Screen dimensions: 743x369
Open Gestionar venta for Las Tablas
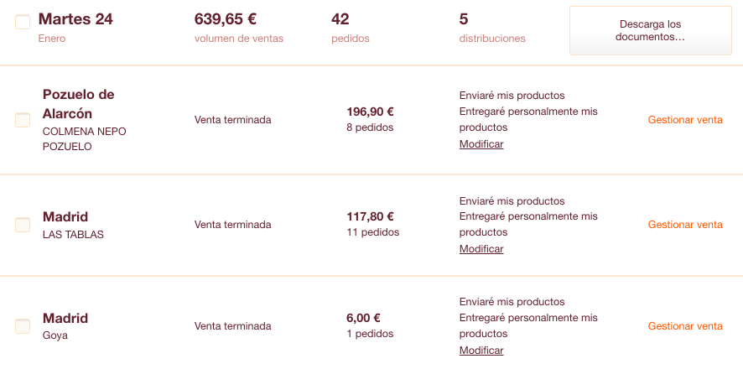[685, 225]
